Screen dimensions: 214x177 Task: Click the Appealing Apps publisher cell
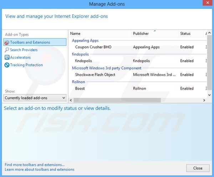[146, 47]
